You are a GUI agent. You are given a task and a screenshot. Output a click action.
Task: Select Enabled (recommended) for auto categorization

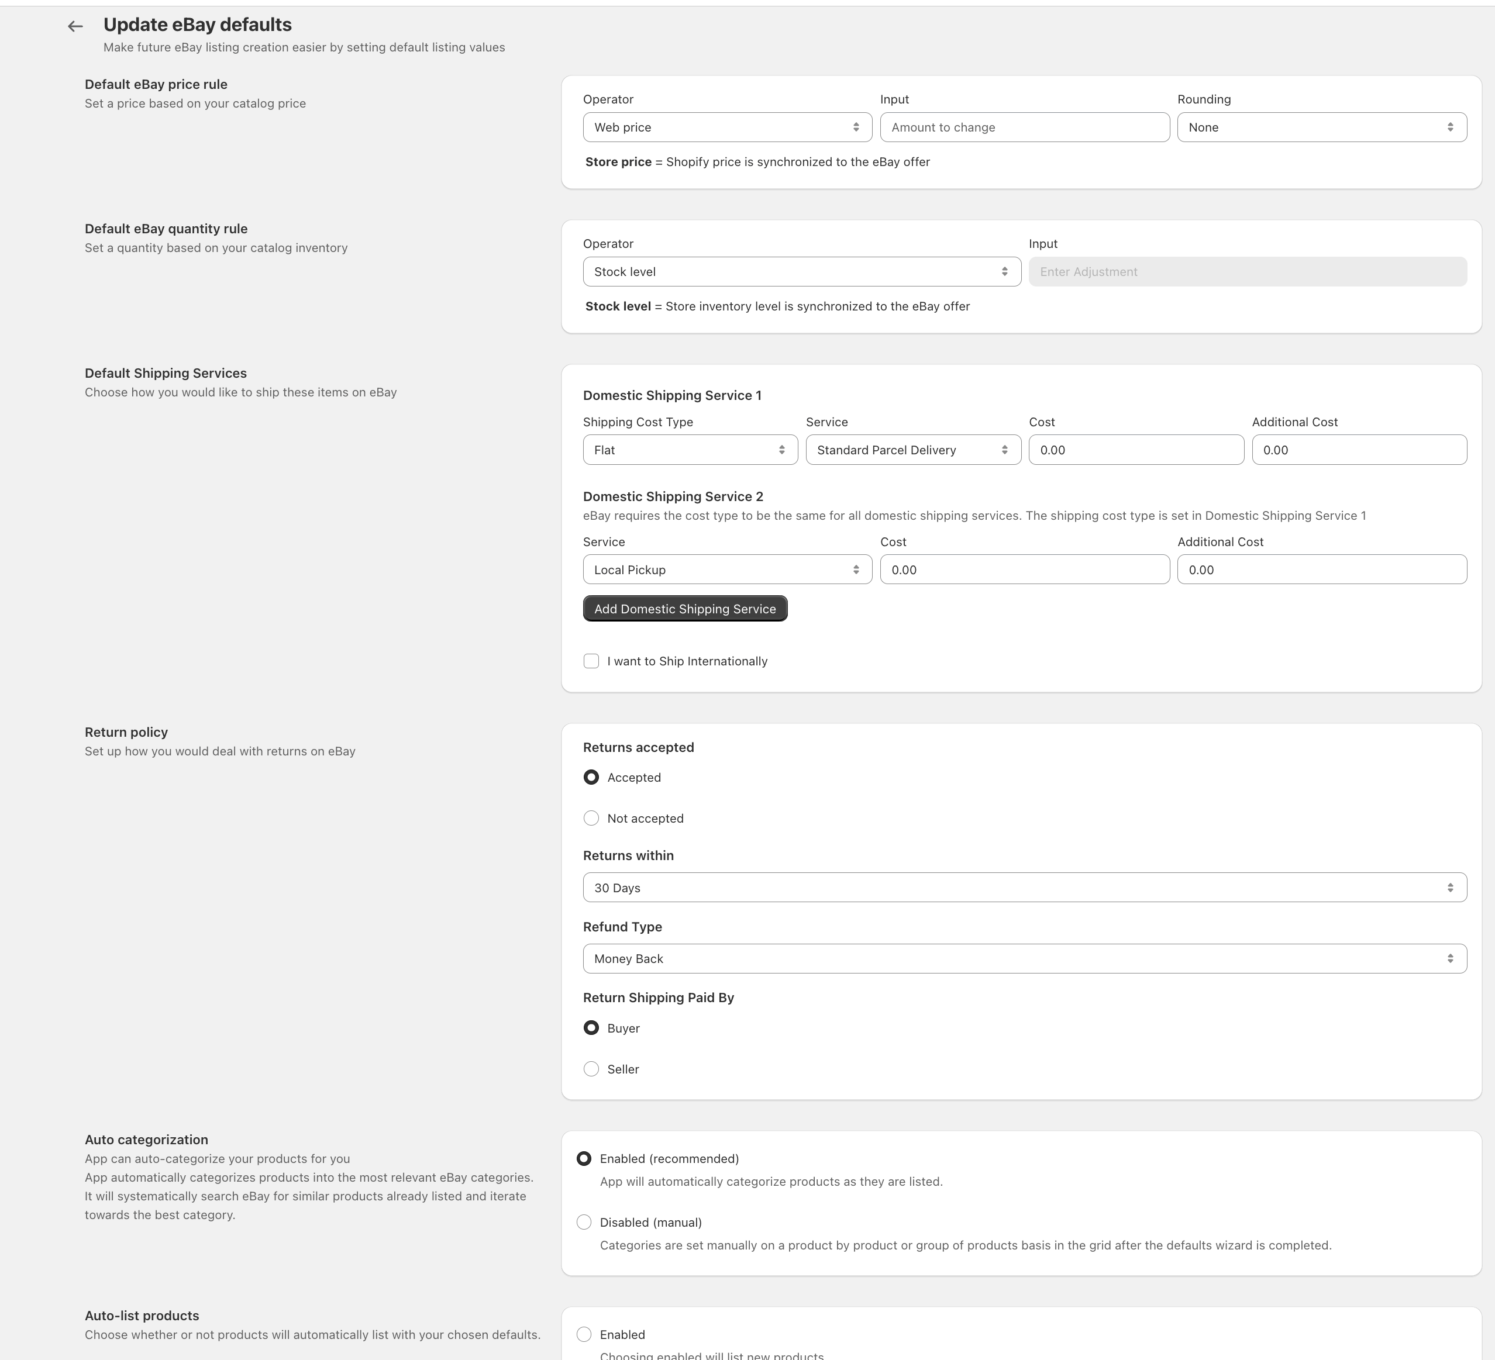584,1158
